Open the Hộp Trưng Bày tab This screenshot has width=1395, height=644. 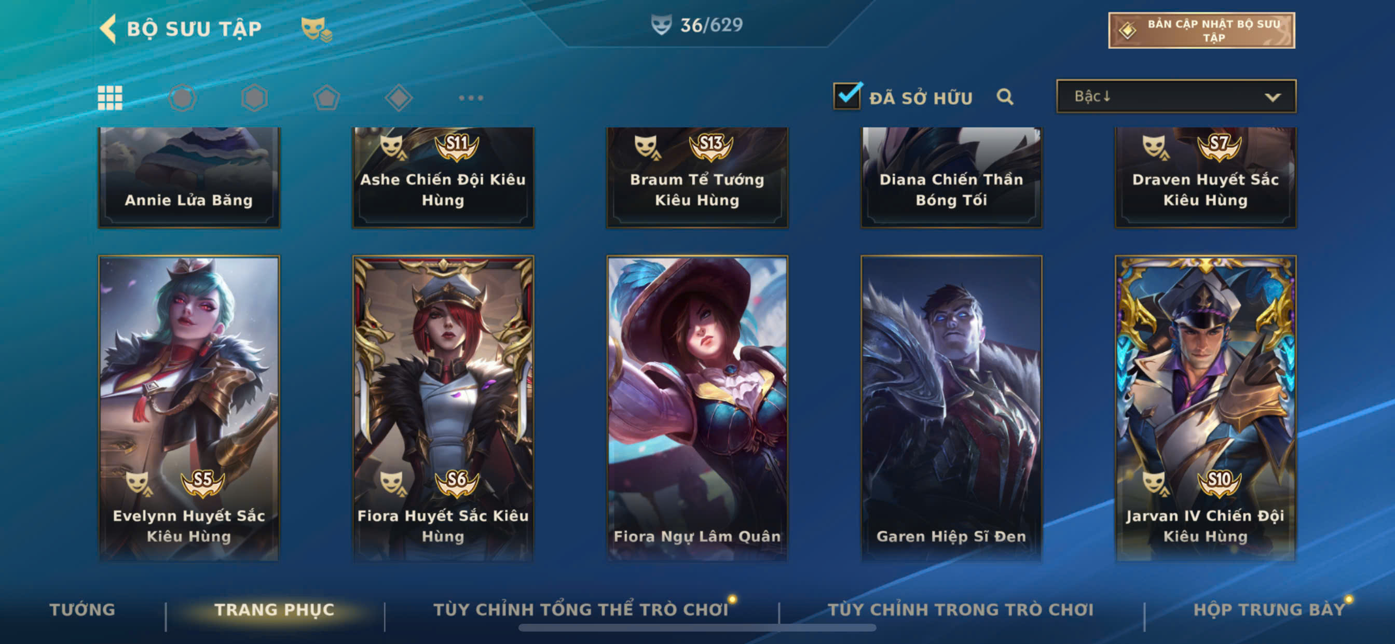tap(1269, 609)
